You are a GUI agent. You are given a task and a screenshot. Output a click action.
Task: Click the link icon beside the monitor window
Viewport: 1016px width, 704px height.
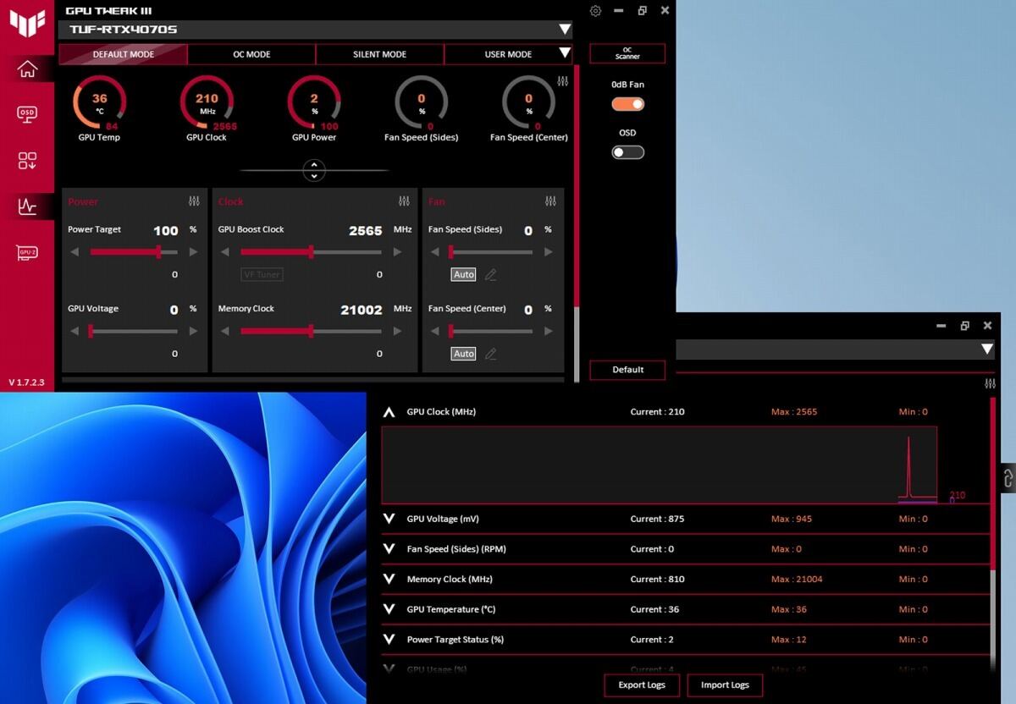1008,477
